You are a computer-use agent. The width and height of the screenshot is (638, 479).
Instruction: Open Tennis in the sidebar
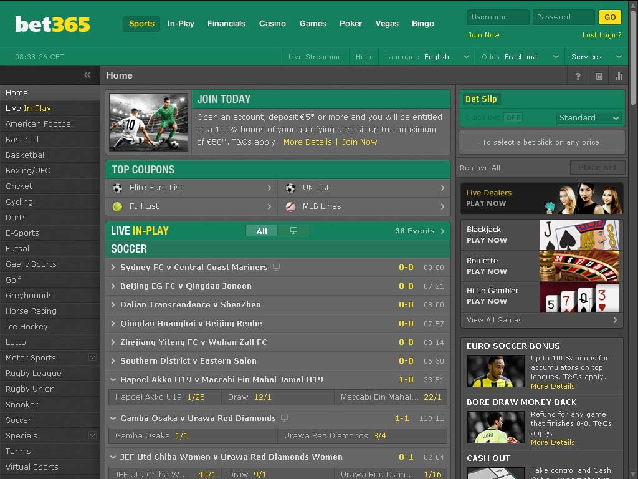(50, 451)
